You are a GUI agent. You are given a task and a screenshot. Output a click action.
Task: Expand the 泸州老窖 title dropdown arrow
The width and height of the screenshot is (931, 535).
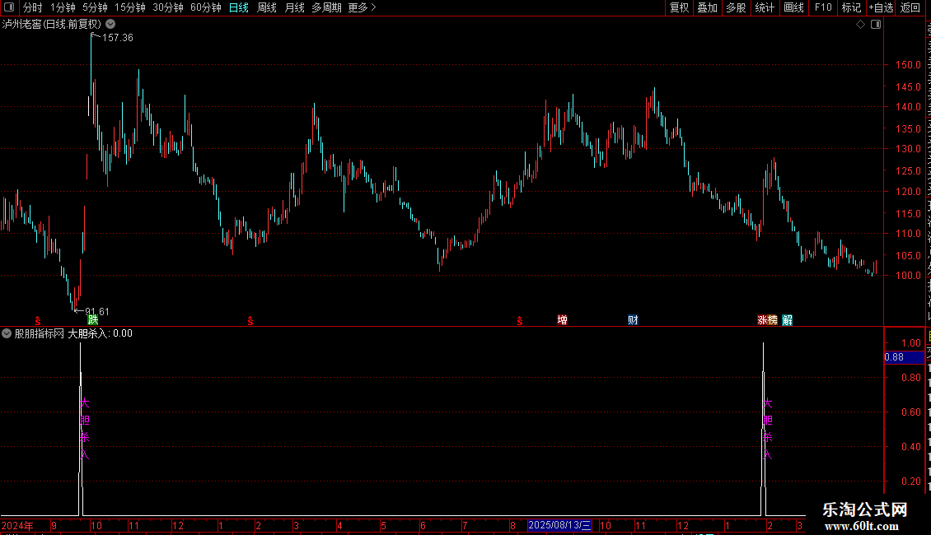pyautogui.click(x=110, y=25)
